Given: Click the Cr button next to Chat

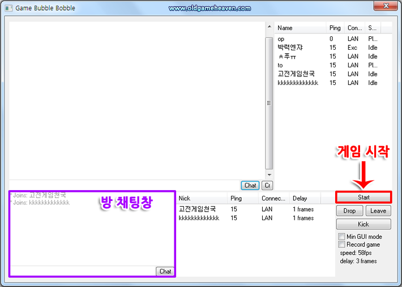Looking at the screenshot, I should [267, 185].
